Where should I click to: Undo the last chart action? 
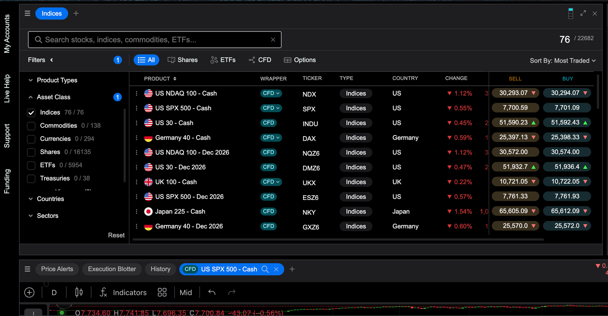212,292
